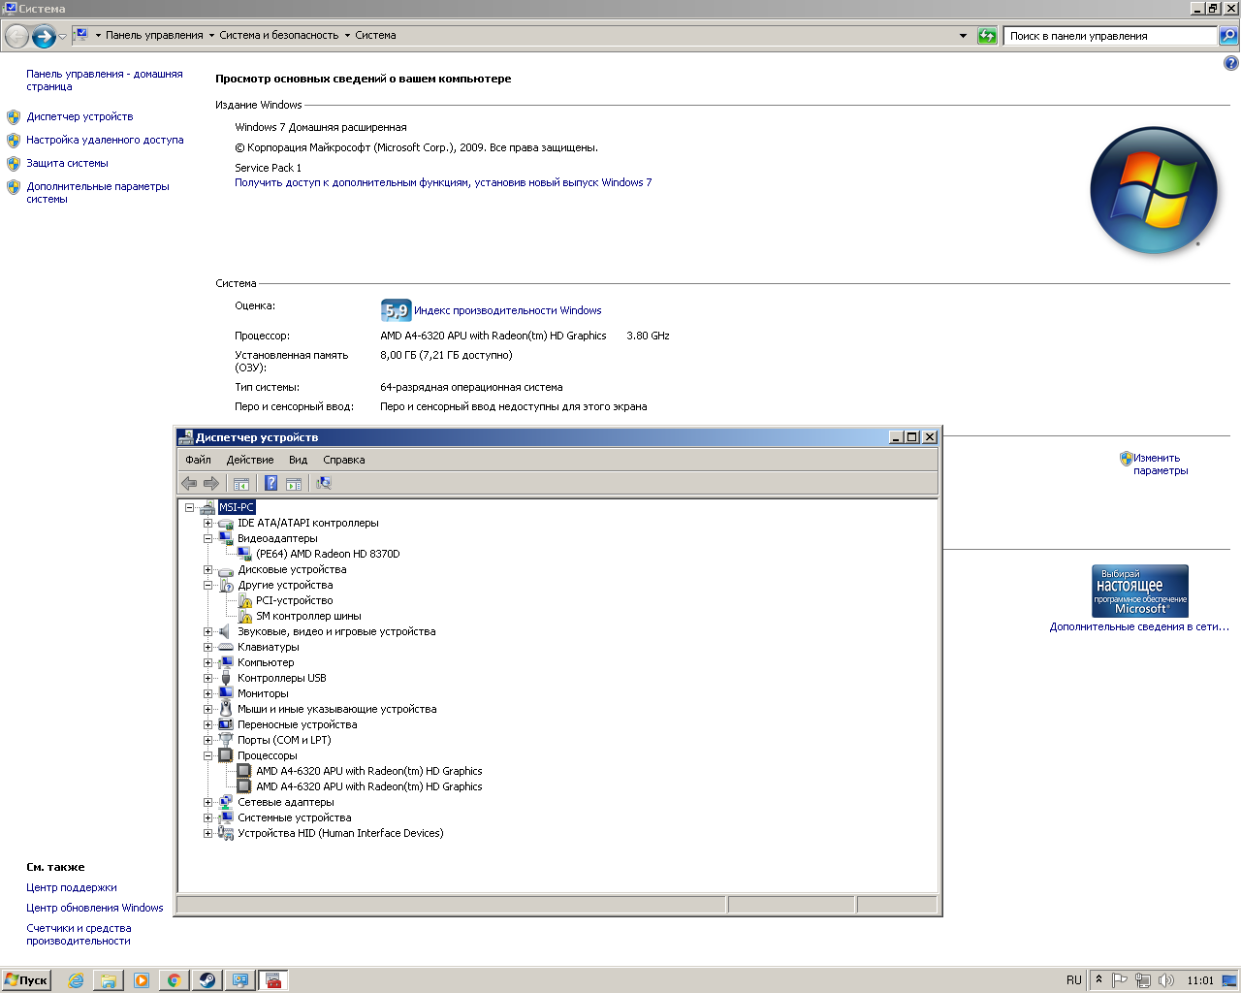Screen dimensions: 1241x993
Task: Click the Back arrow in Device Manager toolbar
Action: [189, 483]
